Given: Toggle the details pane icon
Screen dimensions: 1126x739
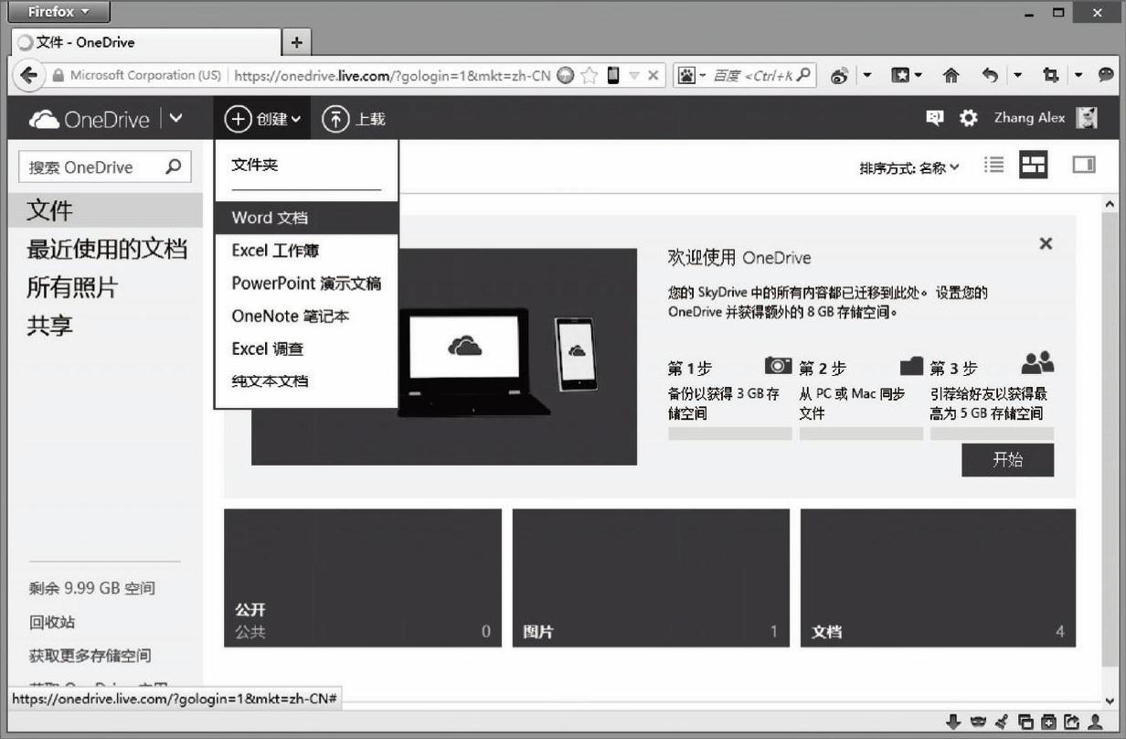Looking at the screenshot, I should [x=1084, y=166].
